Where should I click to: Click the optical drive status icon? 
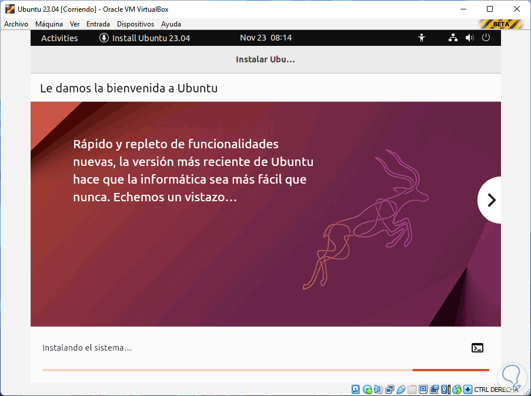368,389
